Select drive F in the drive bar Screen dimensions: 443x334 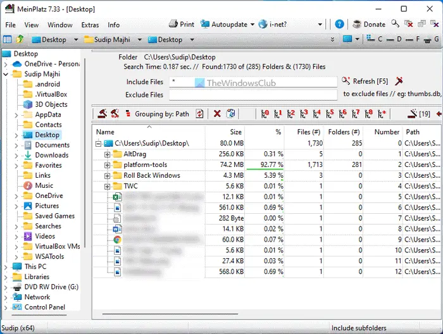pyautogui.click(x=413, y=39)
